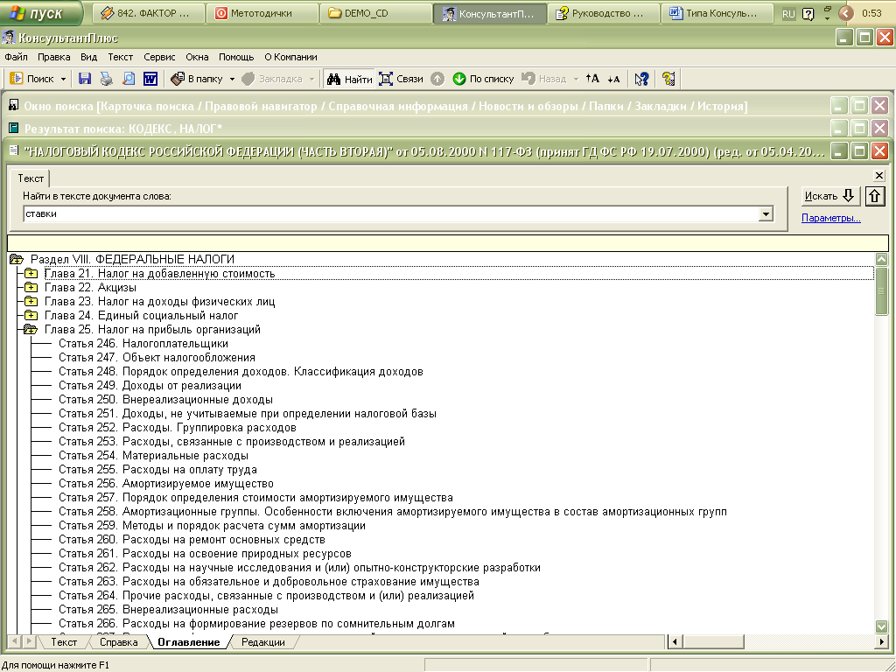The height and width of the screenshot is (672, 896).
Task: Select Глава 21. Налог на добавленную стоимость
Action: pos(159,274)
